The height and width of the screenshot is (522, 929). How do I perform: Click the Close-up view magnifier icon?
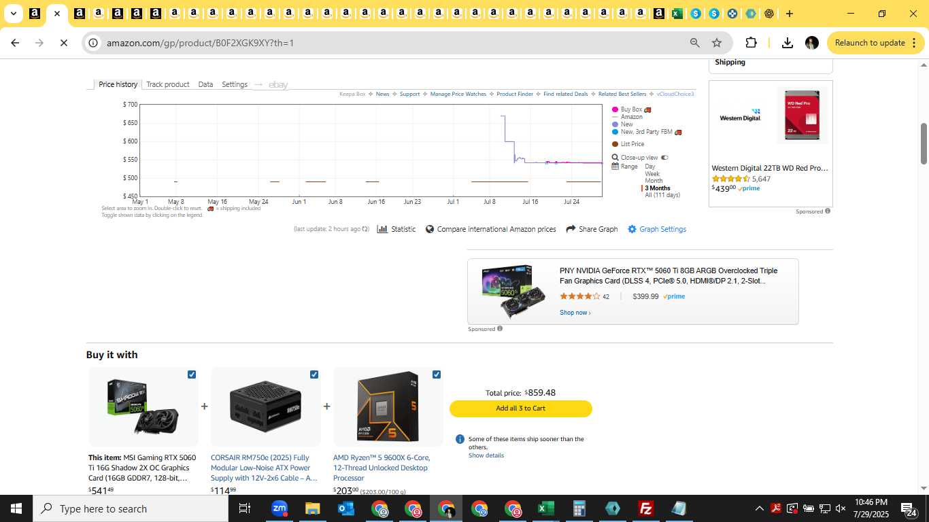pos(615,158)
